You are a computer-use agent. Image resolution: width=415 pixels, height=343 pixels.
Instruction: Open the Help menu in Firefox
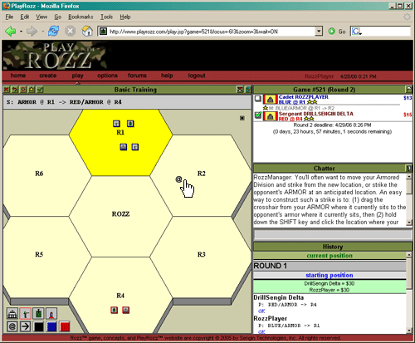125,17
